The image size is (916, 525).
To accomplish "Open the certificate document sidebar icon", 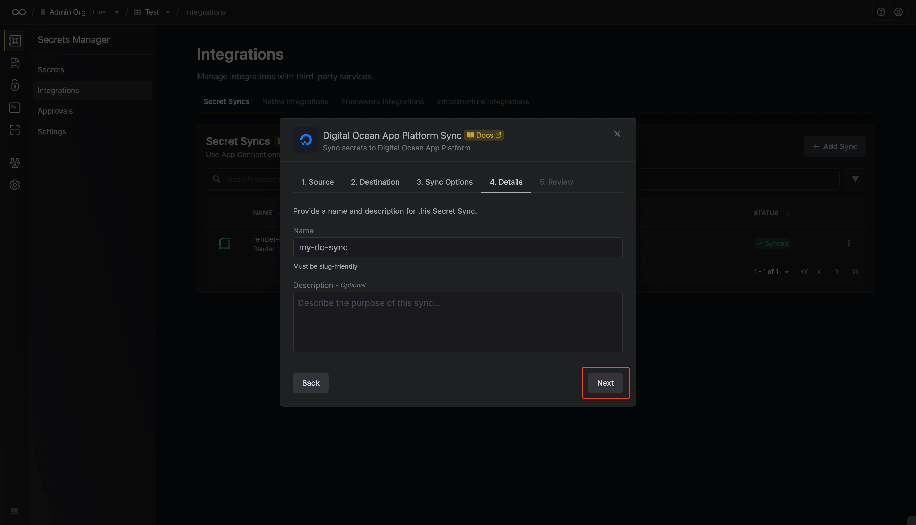I will click(15, 63).
